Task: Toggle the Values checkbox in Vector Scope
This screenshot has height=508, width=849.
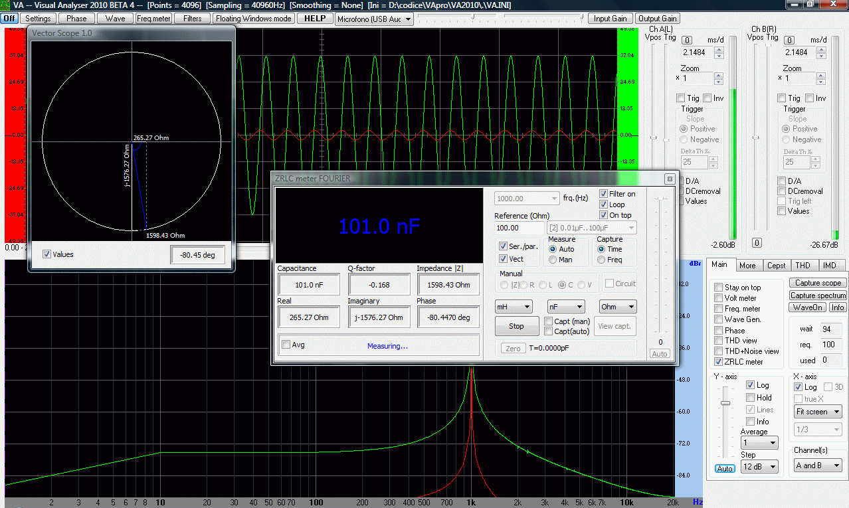Action: pos(47,254)
